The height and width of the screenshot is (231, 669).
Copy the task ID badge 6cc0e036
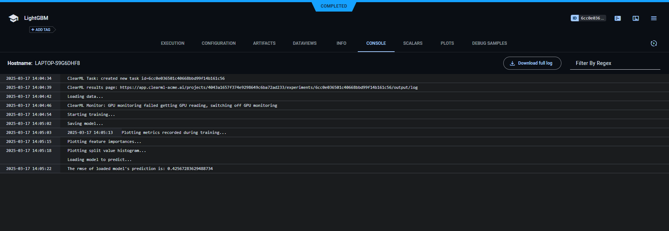pos(588,18)
